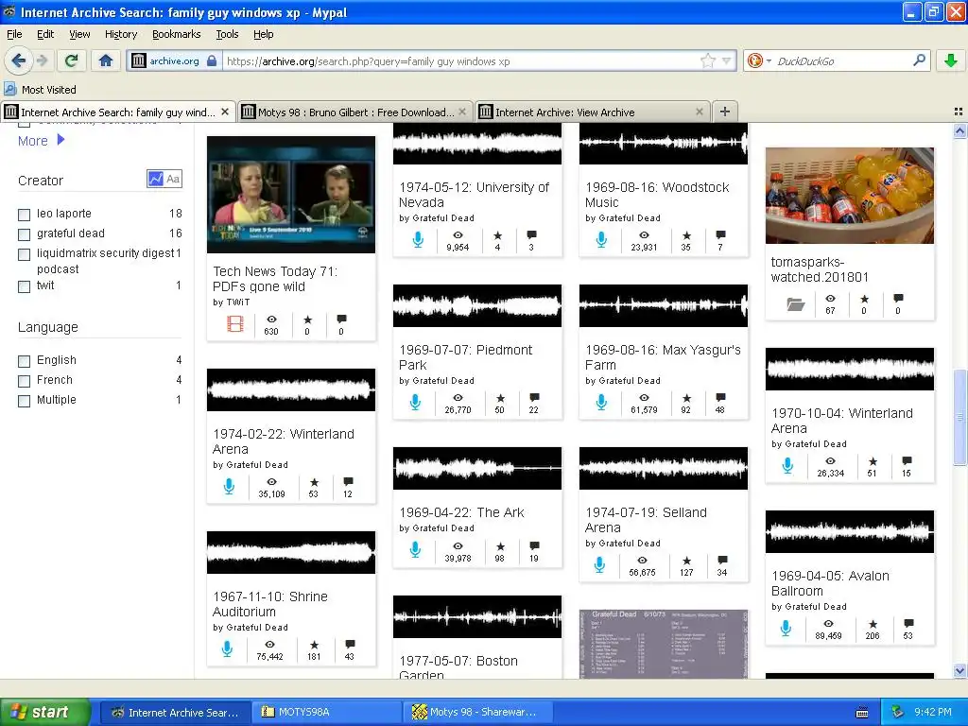Go forward one page in history
Viewport: 968px width, 726px height.
pyautogui.click(x=42, y=60)
